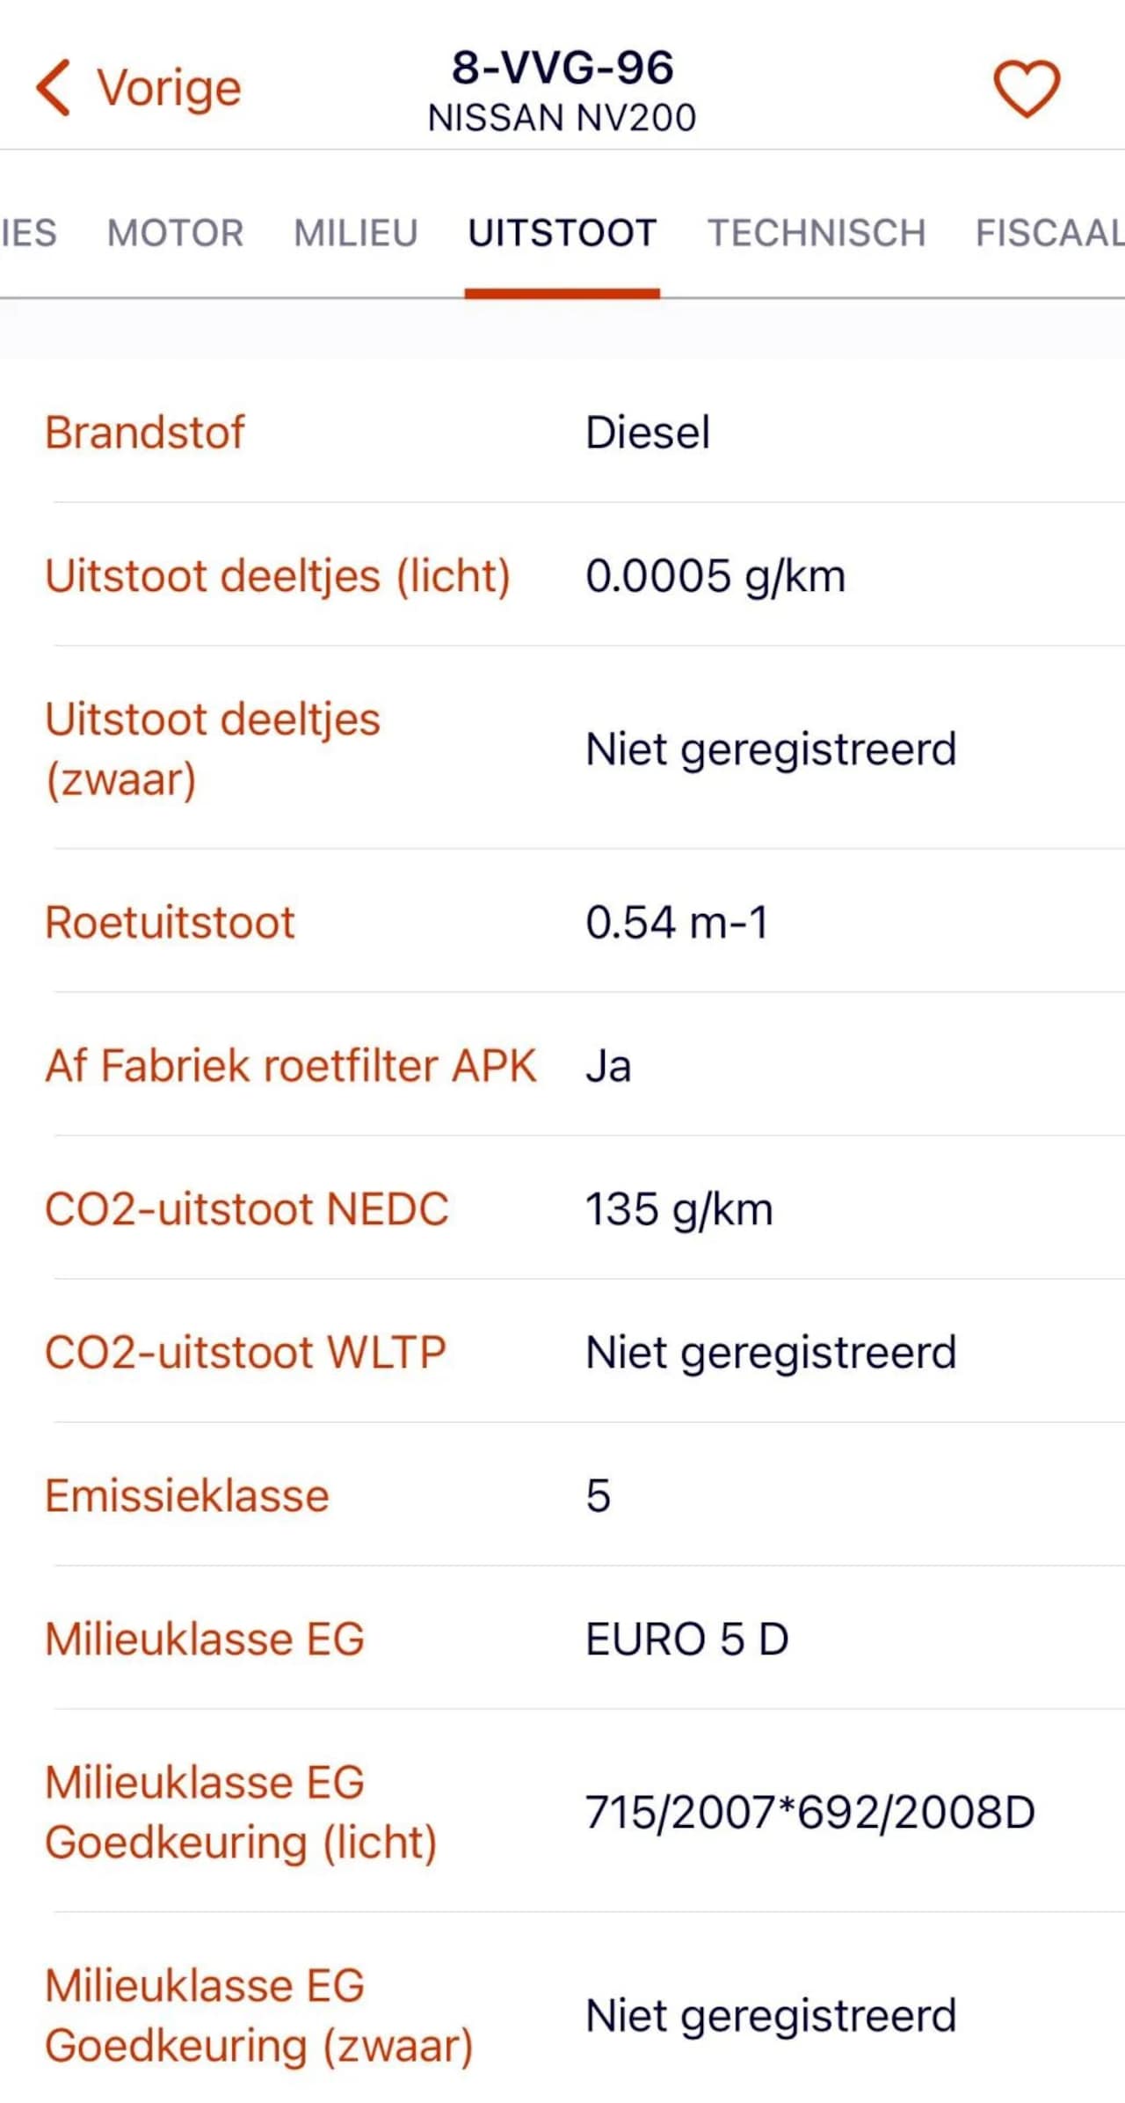
Task: Tap the Af Fabriek roetfilter APK row
Action: [562, 1065]
